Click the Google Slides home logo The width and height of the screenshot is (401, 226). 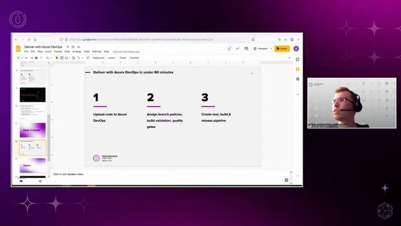tap(18, 48)
